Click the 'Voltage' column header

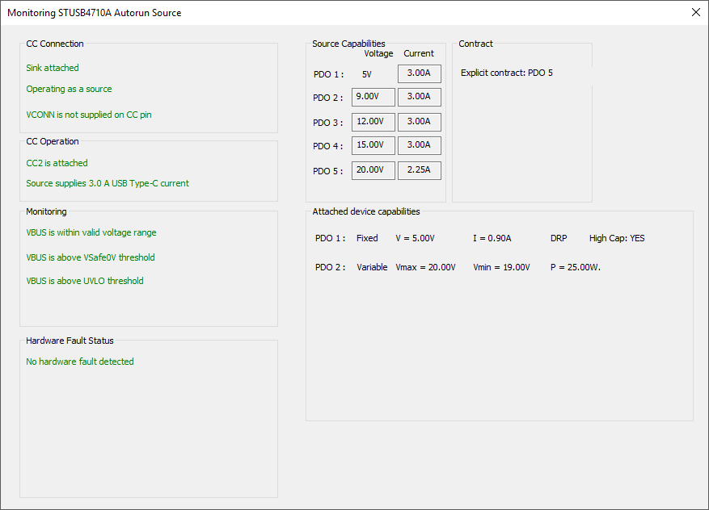(378, 53)
